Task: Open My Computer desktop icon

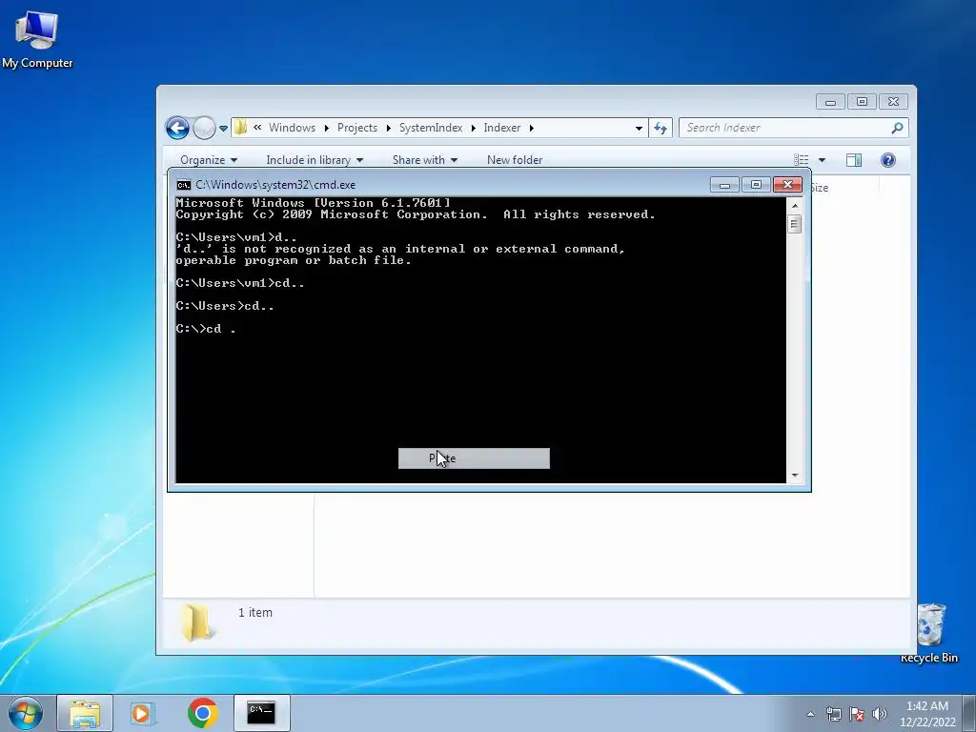Action: coord(37,38)
